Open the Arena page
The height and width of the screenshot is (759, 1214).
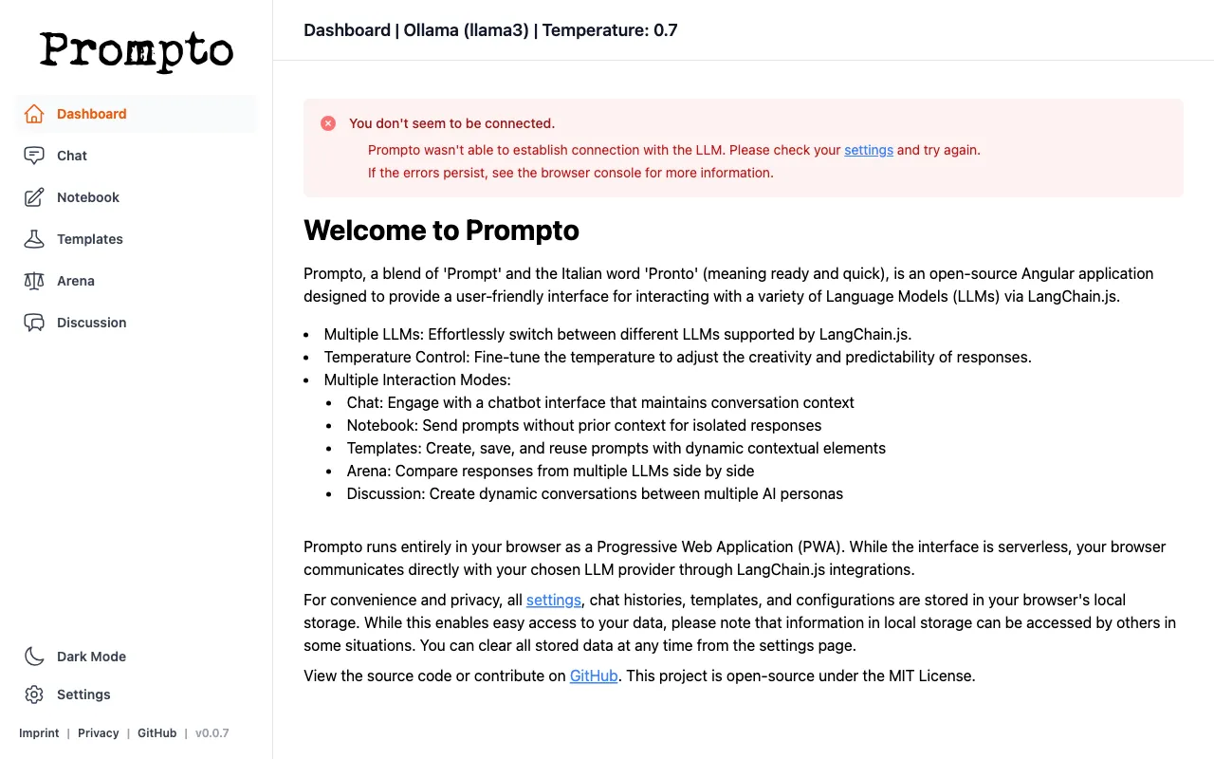pyautogui.click(x=136, y=281)
